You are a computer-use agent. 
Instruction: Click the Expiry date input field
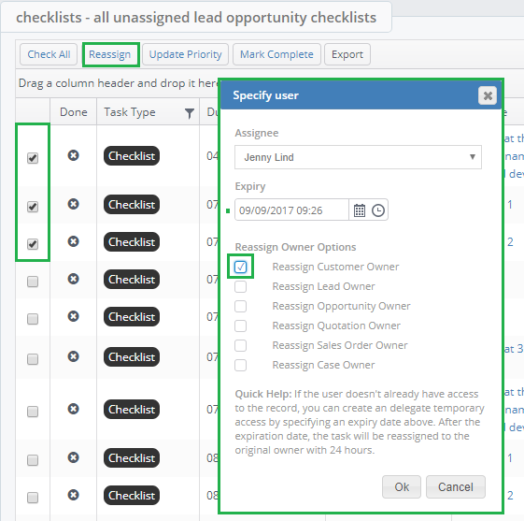click(x=291, y=210)
